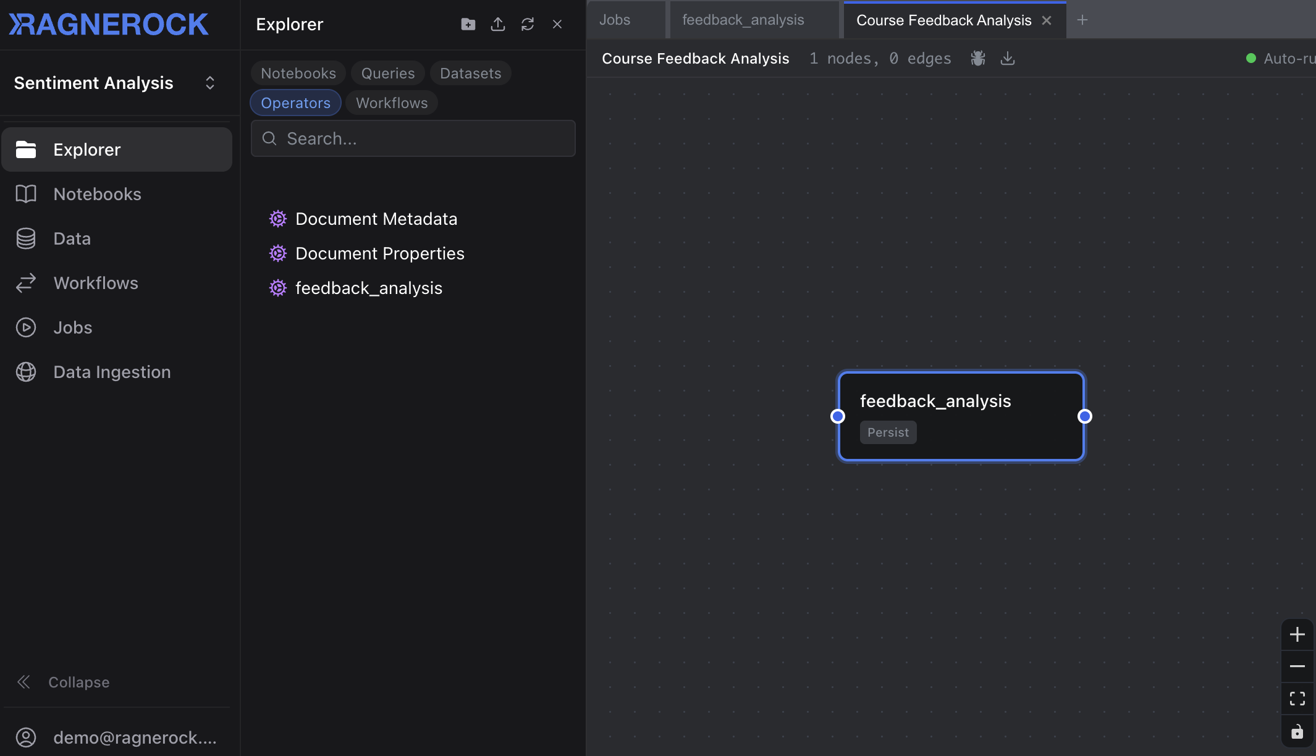Fit the canvas view to screen
This screenshot has height=756, width=1316.
pyautogui.click(x=1297, y=699)
